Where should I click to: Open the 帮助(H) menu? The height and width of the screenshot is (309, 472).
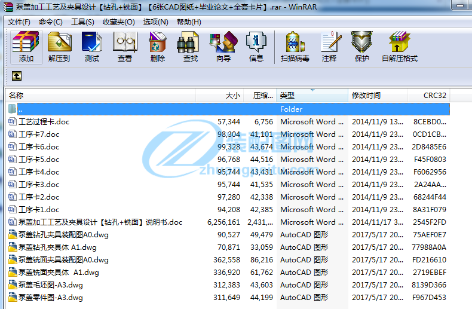pos(189,22)
